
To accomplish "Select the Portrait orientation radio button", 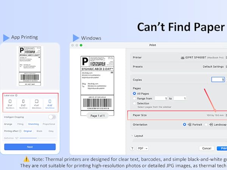I will (185, 124).
